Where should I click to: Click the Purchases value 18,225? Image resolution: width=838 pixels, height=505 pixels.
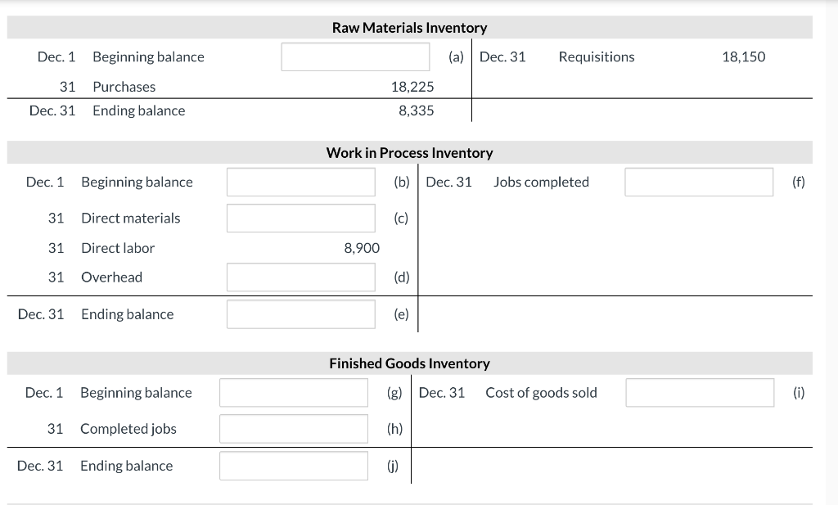412,87
